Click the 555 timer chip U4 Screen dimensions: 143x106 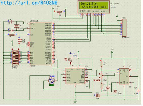click(124, 76)
